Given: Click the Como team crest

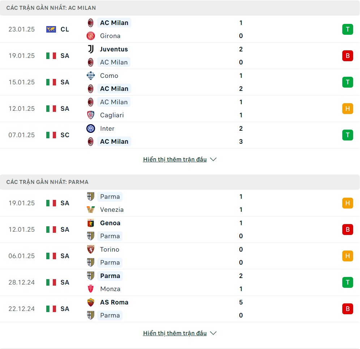Looking at the screenshot, I should tap(91, 76).
